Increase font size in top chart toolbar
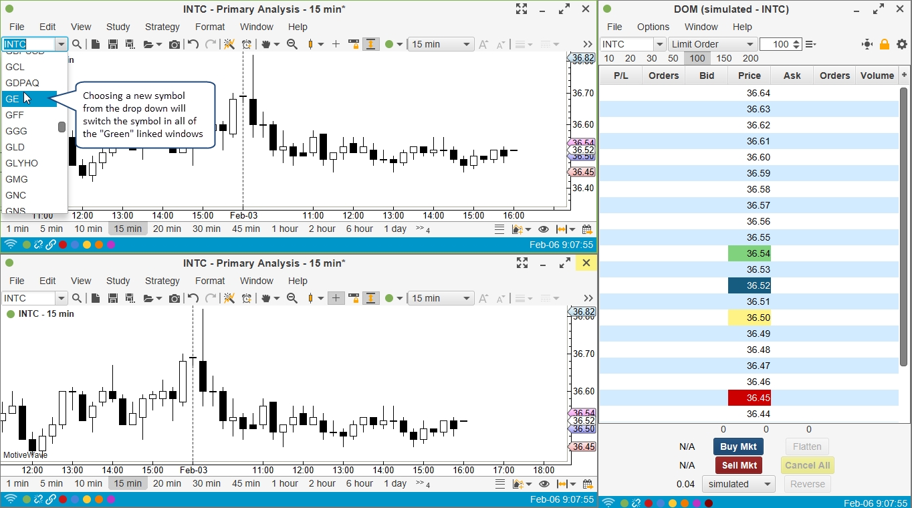Image resolution: width=912 pixels, height=508 pixels. tap(483, 44)
